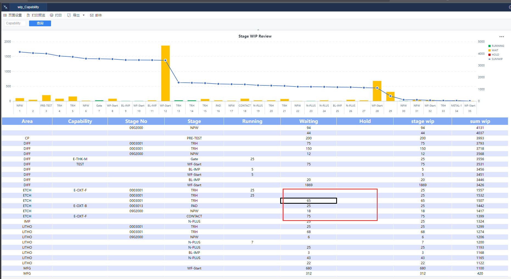Click the export (导出) icon
The height and width of the screenshot is (279, 511).
pyautogui.click(x=69, y=15)
